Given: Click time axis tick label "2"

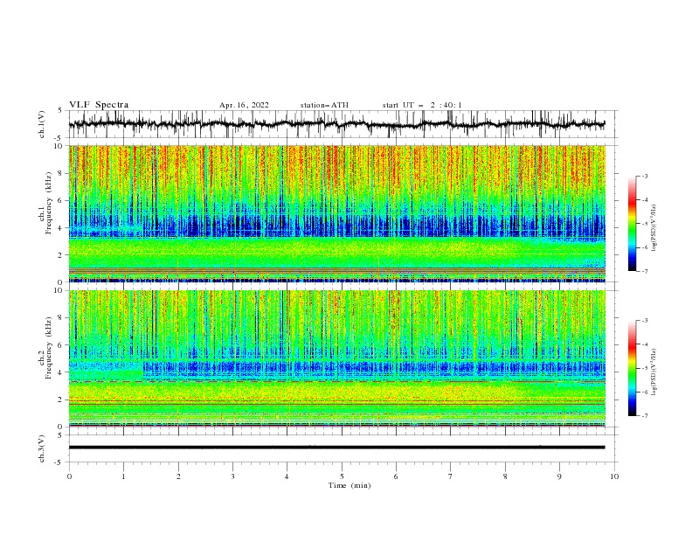Looking at the screenshot, I should coord(178,476).
